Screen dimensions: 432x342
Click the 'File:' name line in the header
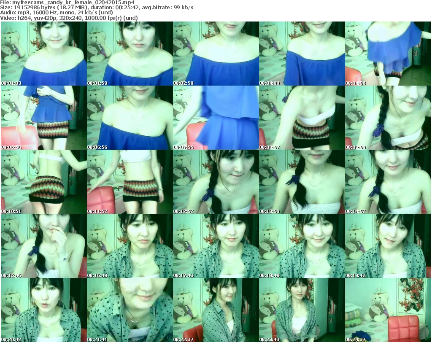67,3
